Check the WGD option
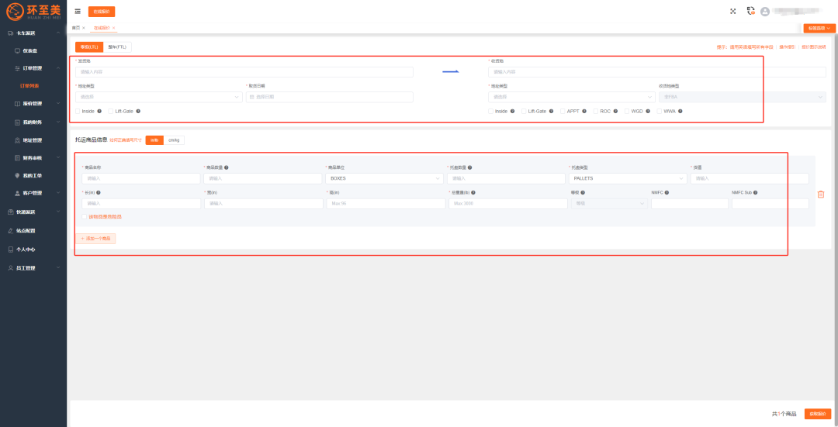Image resolution: width=838 pixels, height=427 pixels. pos(627,111)
